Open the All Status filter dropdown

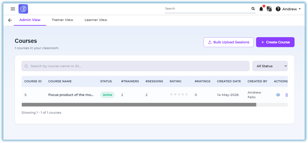click(270, 66)
